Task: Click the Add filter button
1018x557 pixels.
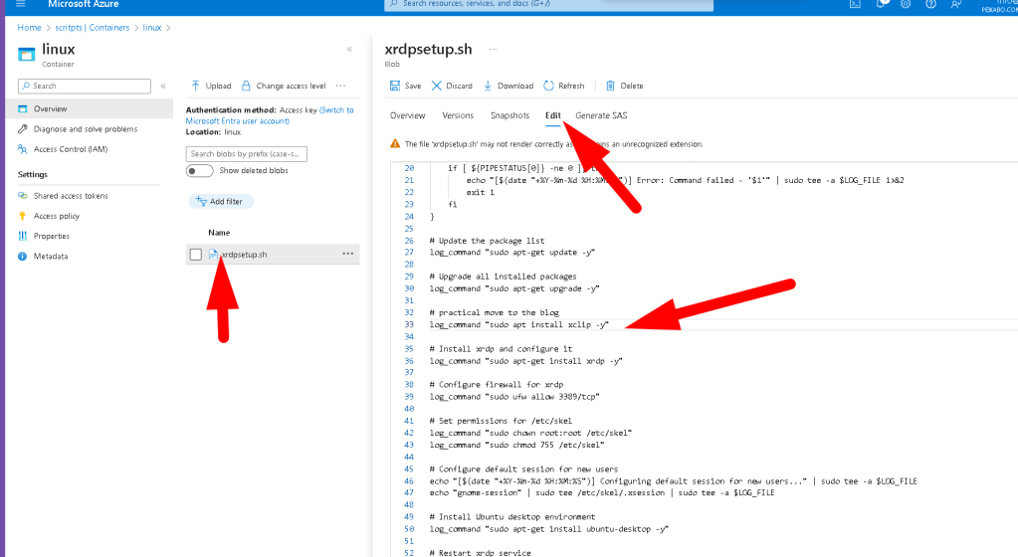Action: coord(221,201)
